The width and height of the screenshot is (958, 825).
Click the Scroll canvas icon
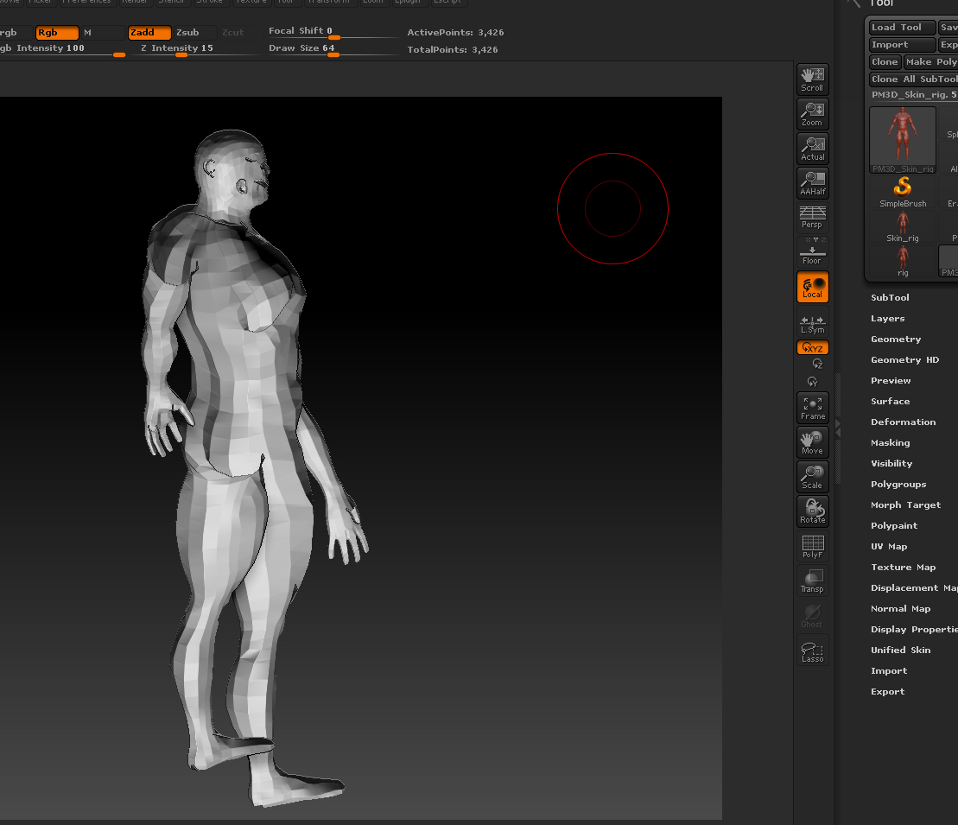click(812, 79)
